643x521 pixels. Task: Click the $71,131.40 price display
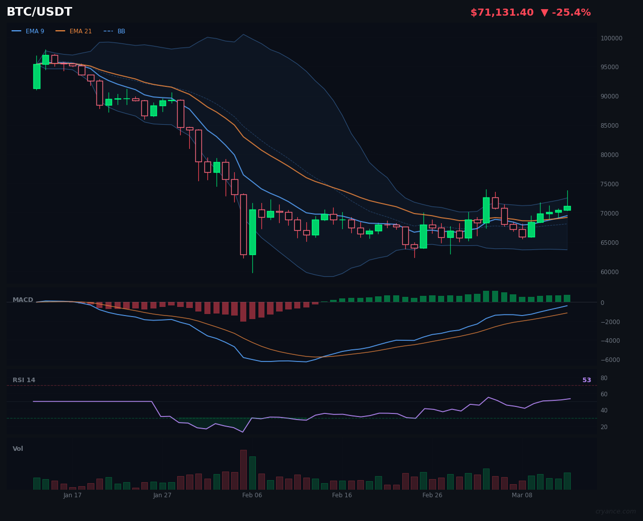(502, 12)
